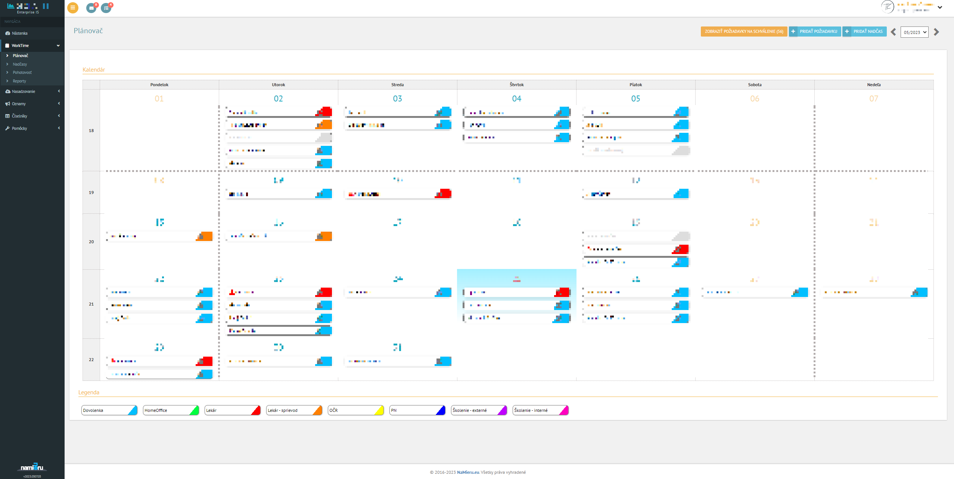
Task: Collapse the WorkTime section
Action: pos(58,45)
